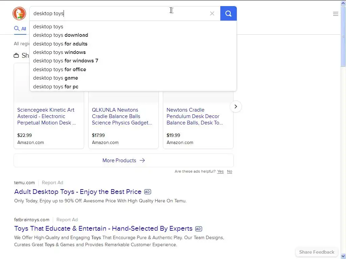Screen dimensions: 346x259
Task: Answer Yes to ads helpful question
Action: click(220, 171)
